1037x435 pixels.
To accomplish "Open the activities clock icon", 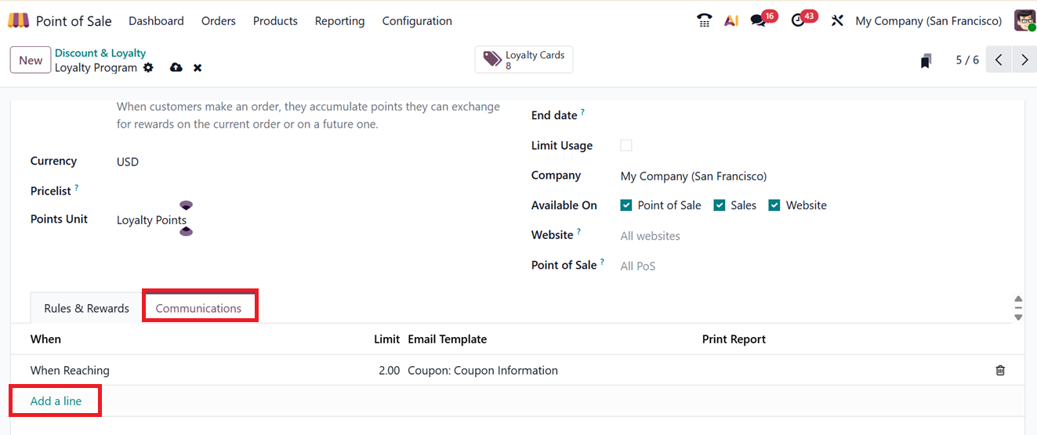I will pyautogui.click(x=798, y=21).
